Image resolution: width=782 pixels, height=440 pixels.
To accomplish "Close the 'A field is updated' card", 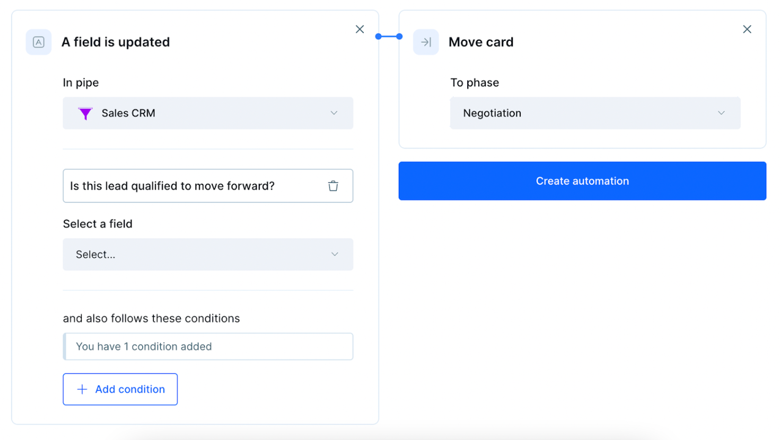I will (x=360, y=29).
